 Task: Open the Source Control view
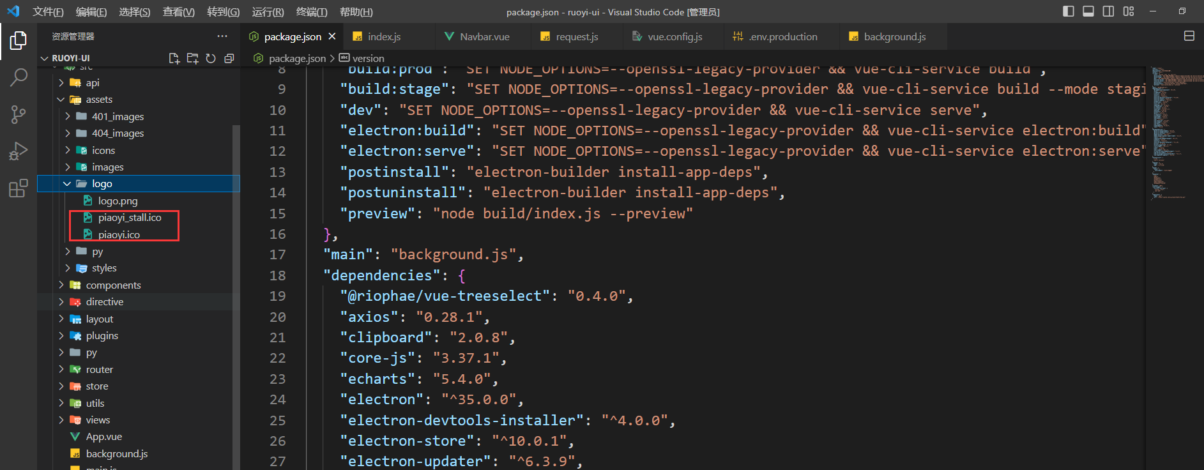pos(19,115)
